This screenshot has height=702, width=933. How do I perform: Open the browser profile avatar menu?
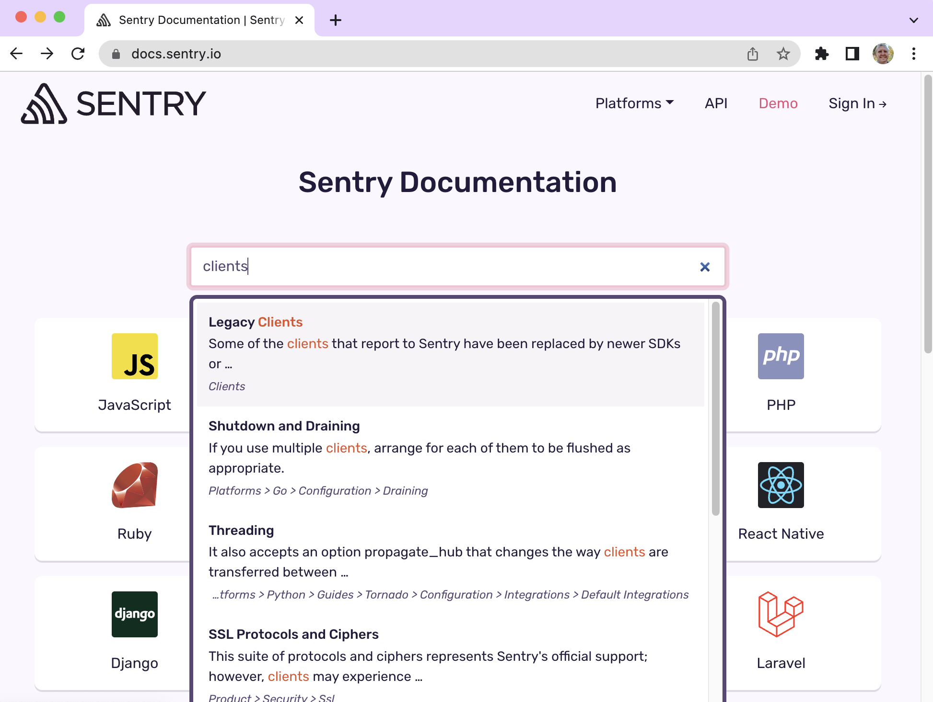tap(883, 54)
